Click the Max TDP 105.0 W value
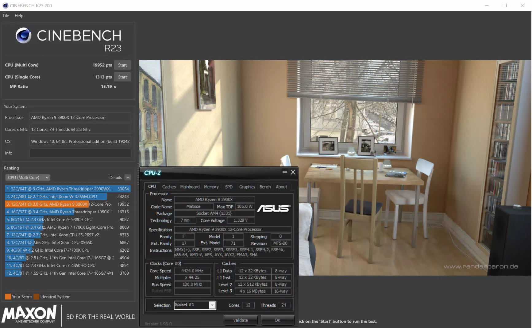This screenshot has height=328, width=532. 245,207
